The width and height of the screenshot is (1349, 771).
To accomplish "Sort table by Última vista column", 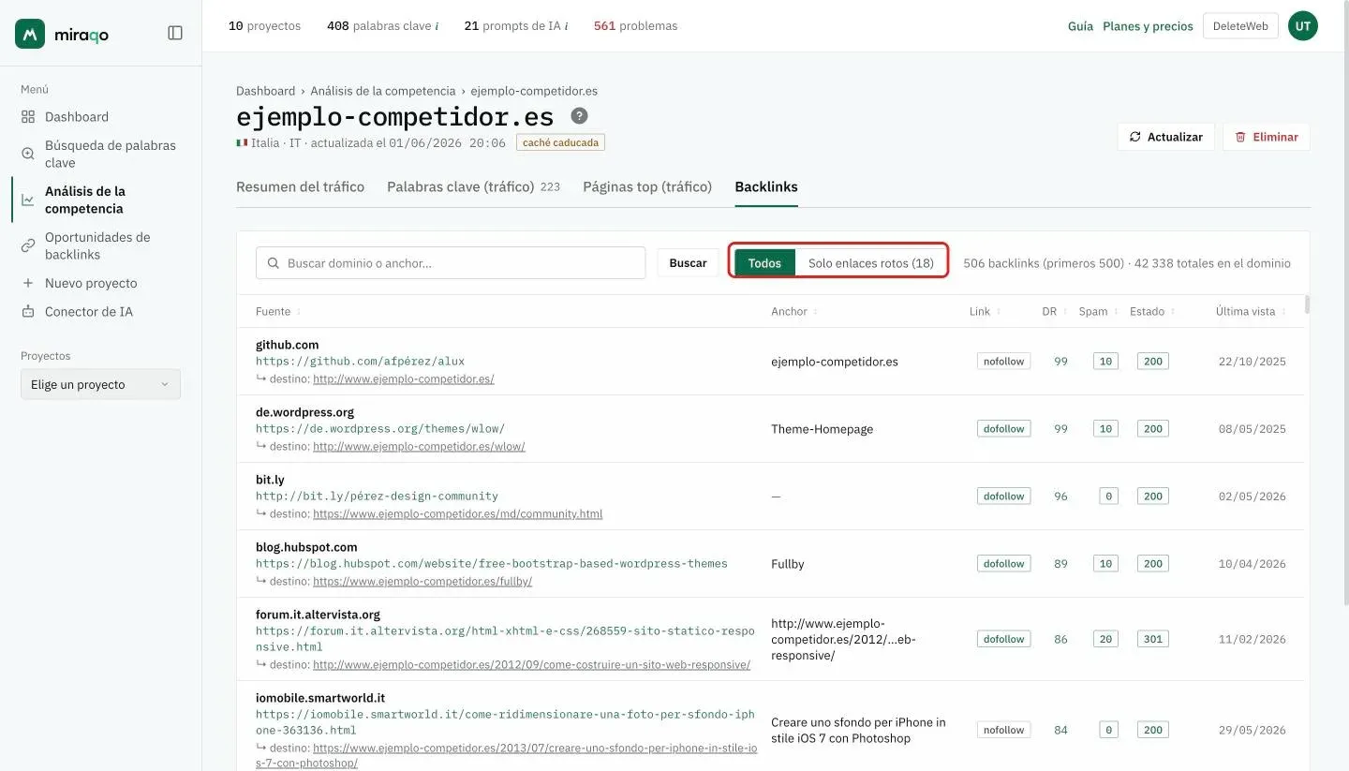I will (1249, 312).
